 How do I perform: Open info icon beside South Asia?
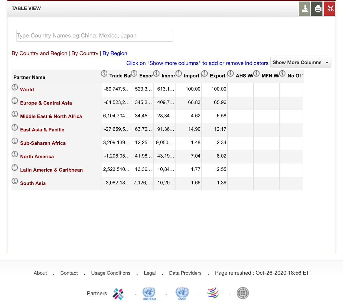pos(15,181)
